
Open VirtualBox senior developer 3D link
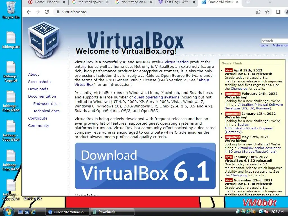click(259, 148)
